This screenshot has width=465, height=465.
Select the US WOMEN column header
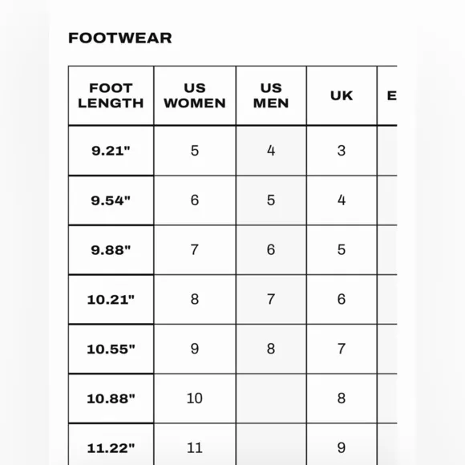coord(195,95)
